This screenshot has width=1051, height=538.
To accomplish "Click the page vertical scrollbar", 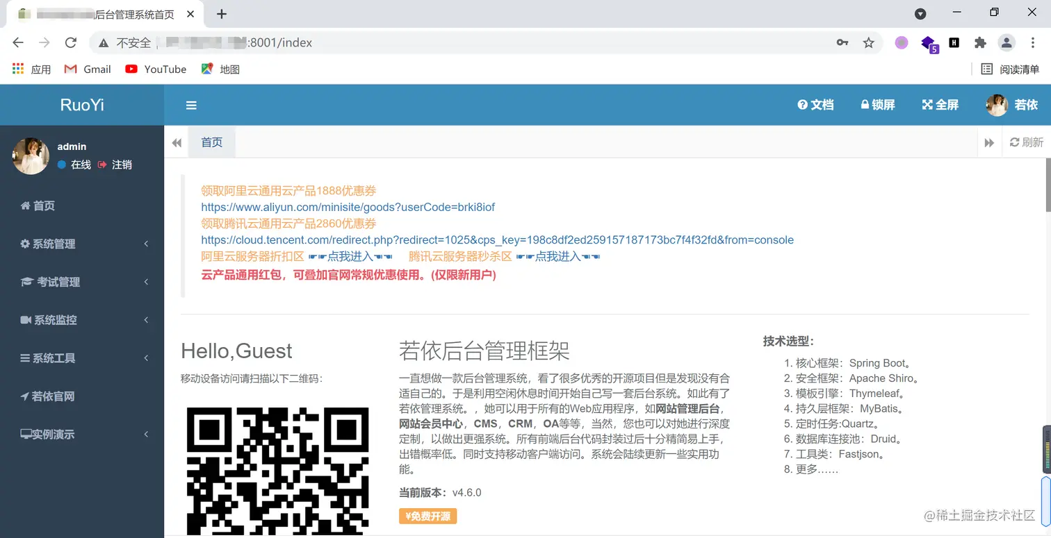I will tap(1048, 185).
